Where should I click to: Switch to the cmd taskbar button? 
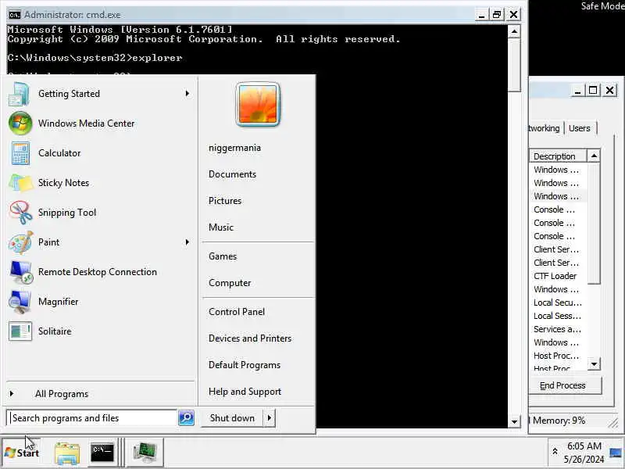[102, 453]
